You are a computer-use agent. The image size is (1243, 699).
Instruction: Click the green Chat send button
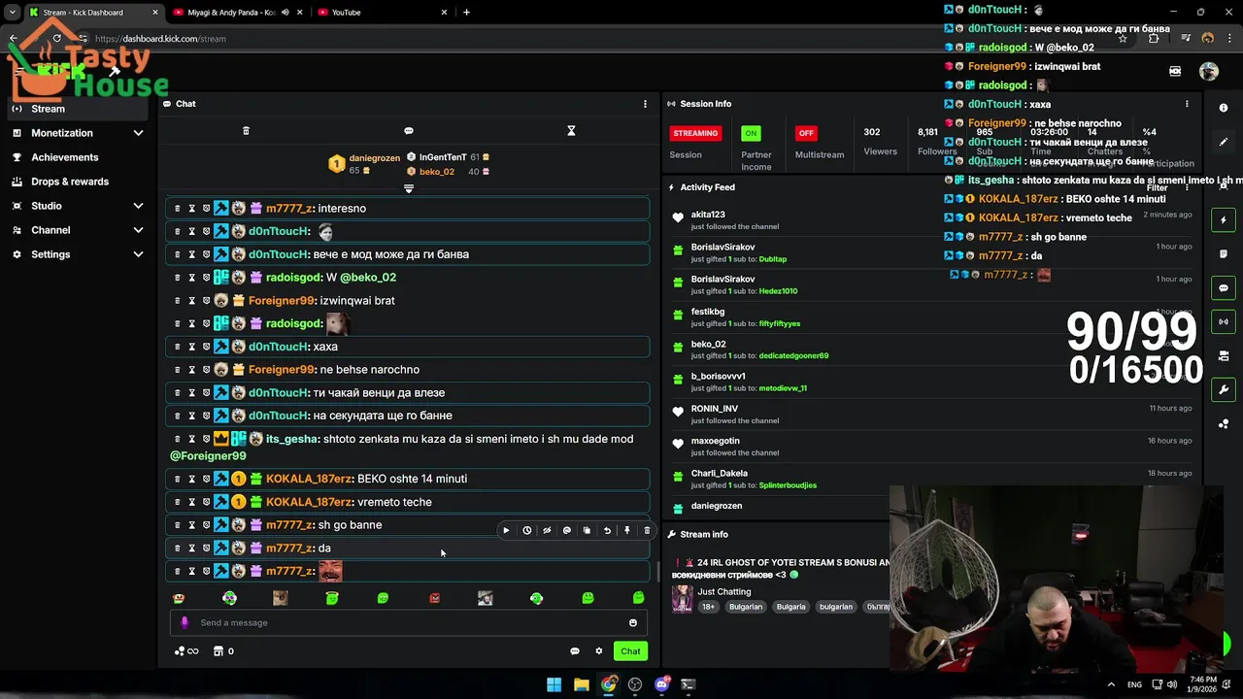tap(630, 651)
